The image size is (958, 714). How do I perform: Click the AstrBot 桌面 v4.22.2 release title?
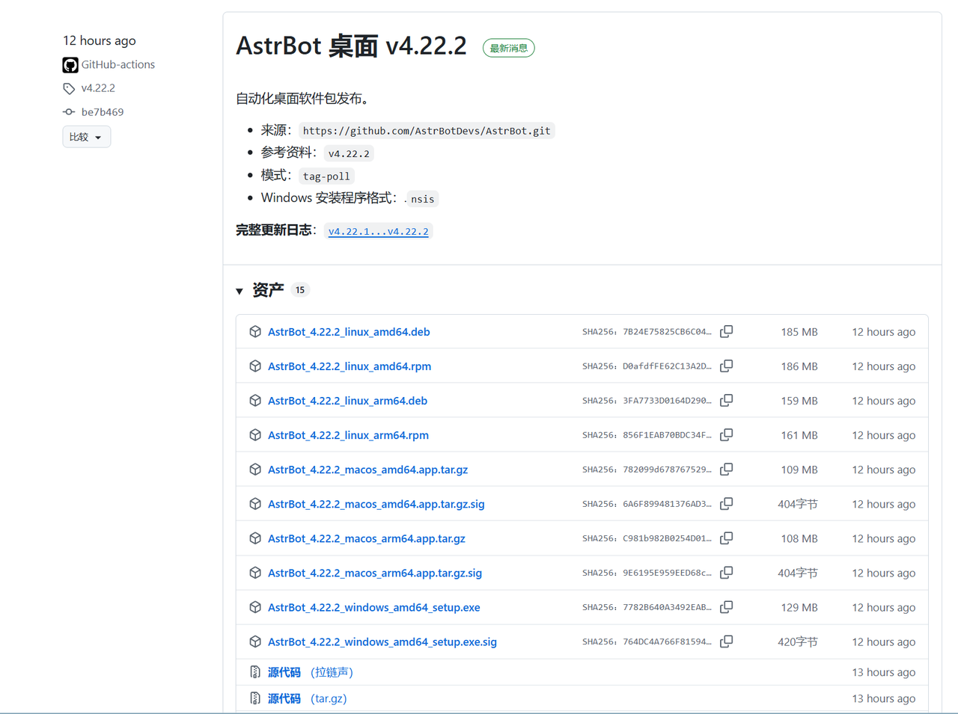351,46
